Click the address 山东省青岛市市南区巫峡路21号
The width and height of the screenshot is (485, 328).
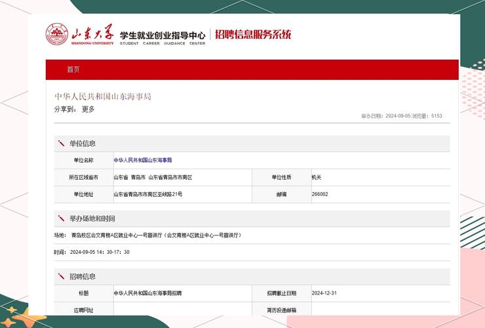coord(148,194)
